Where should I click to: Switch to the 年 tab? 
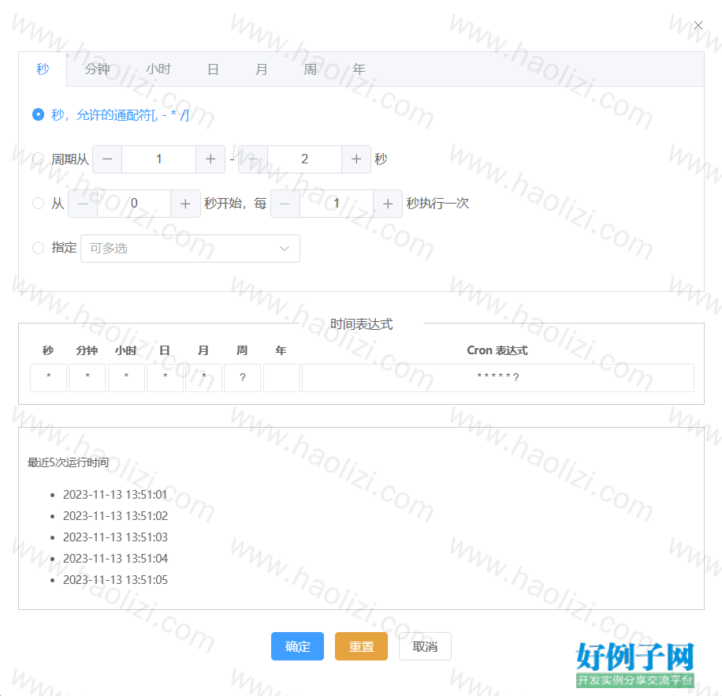click(x=359, y=69)
